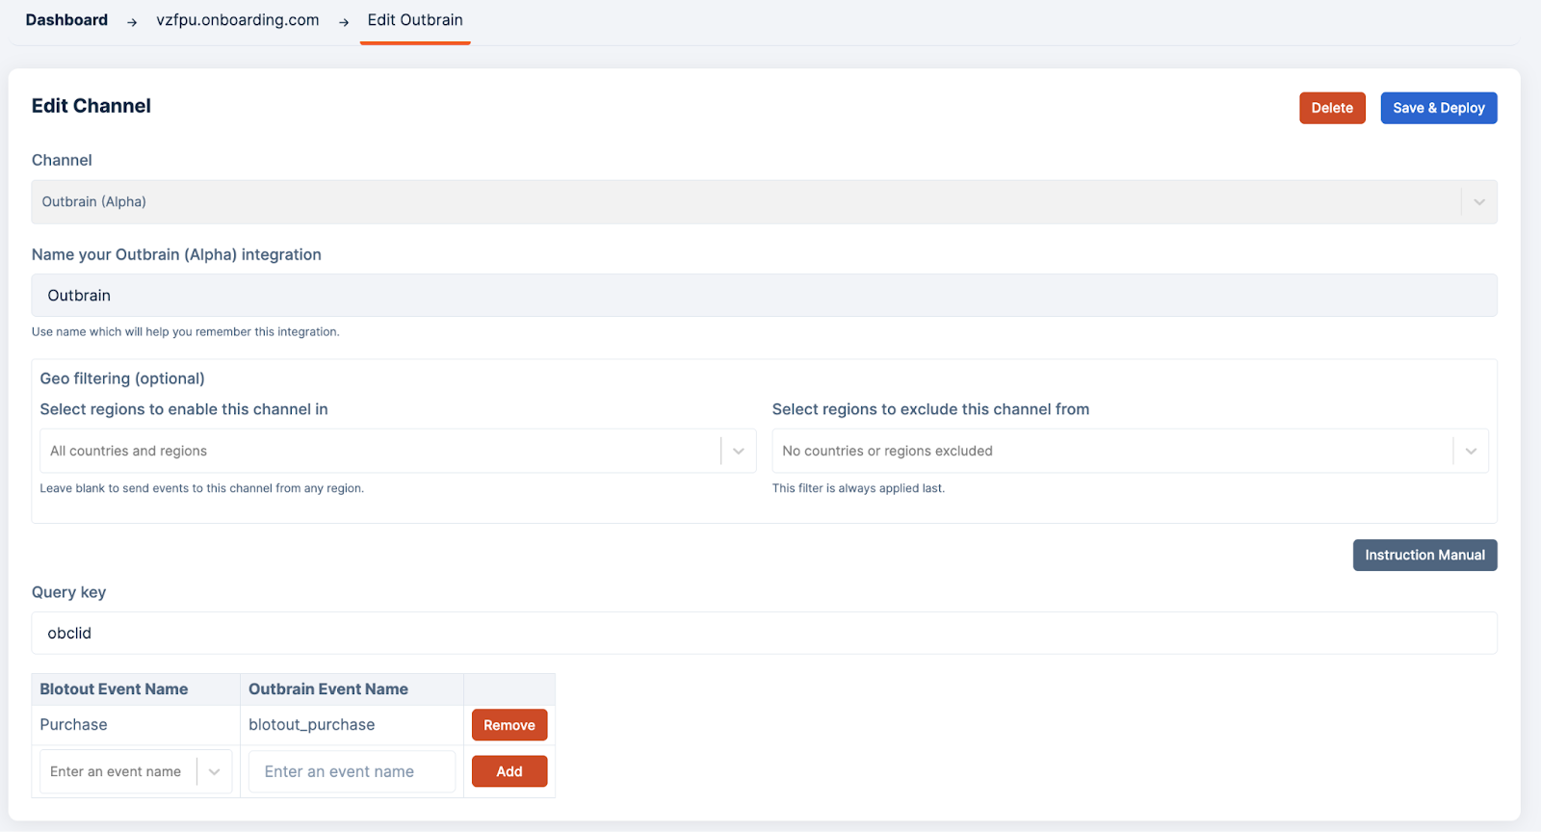1541x832 pixels.
Task: Click the Query key input field
Action: [x=763, y=634]
